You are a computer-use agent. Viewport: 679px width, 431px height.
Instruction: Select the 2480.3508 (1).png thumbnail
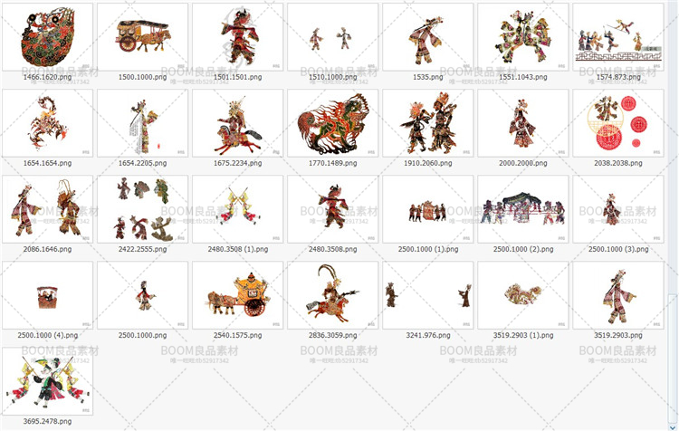click(238, 209)
